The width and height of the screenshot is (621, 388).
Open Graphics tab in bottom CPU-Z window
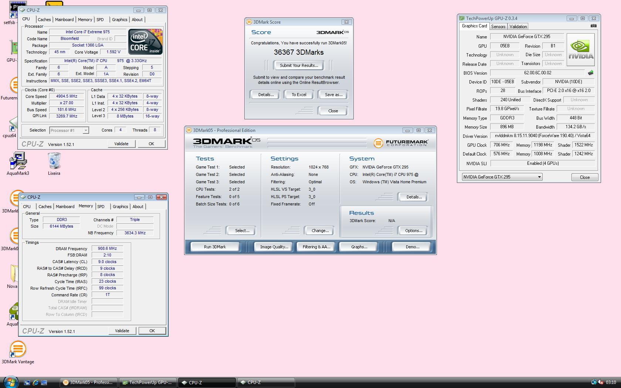[x=121, y=207]
